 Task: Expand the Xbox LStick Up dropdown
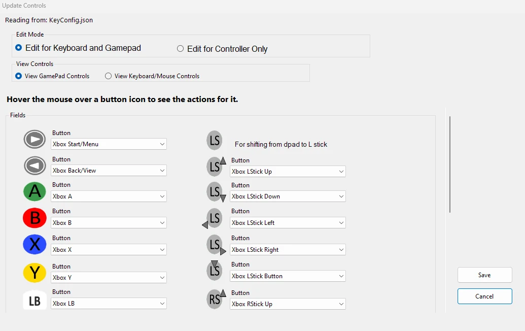click(x=288, y=172)
